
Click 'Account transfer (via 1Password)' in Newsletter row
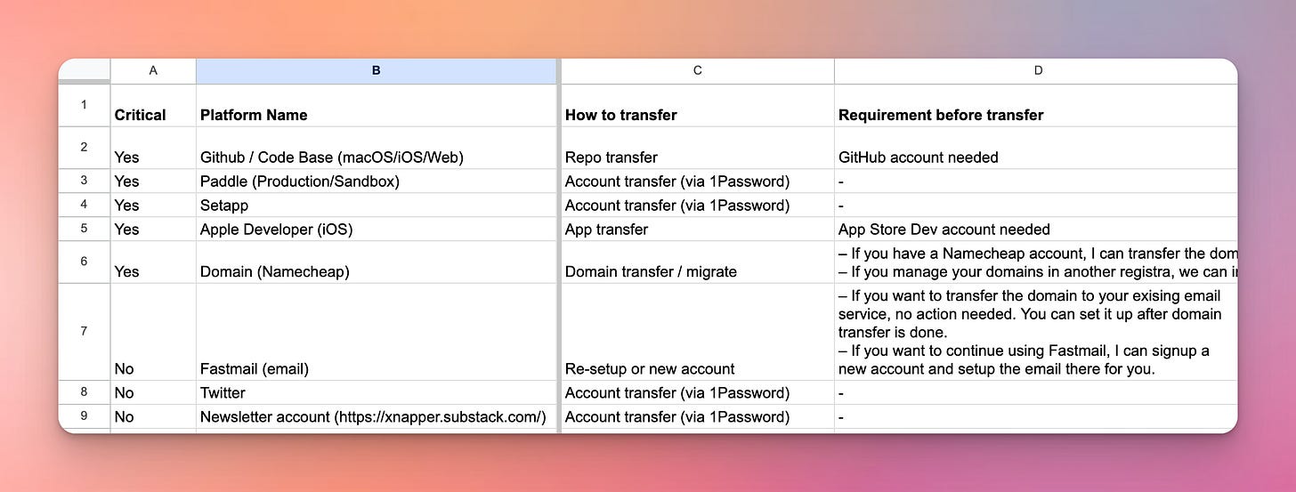click(x=698, y=416)
